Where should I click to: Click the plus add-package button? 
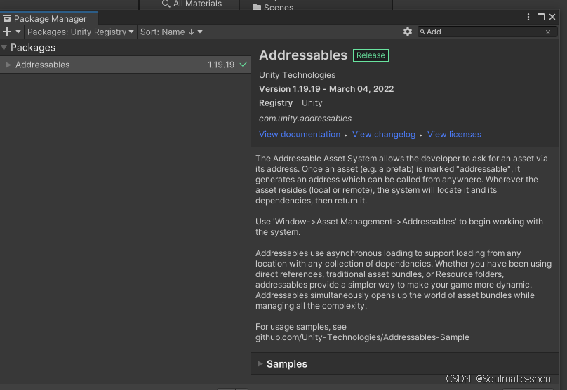(x=7, y=32)
